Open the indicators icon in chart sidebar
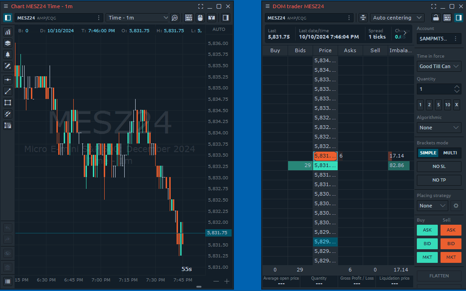This screenshot has width=466, height=291. coord(8,32)
